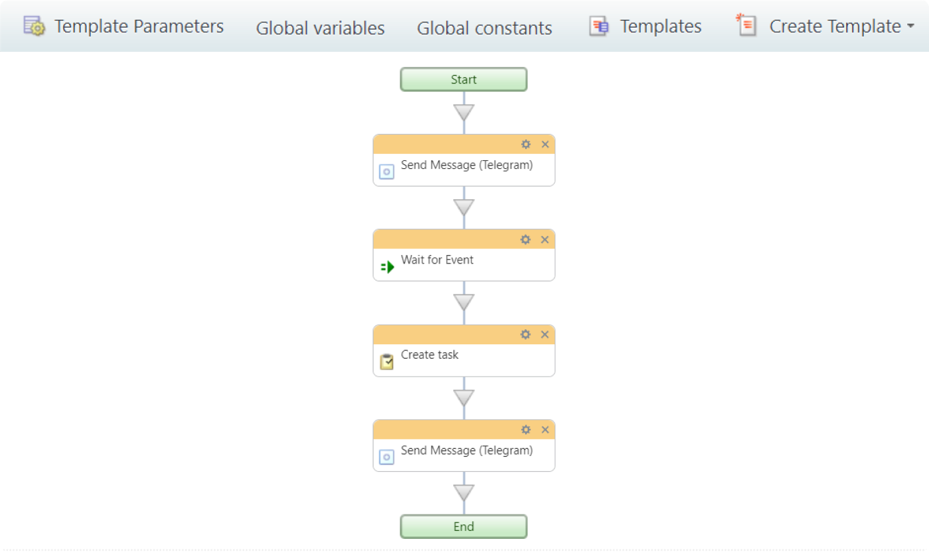
Task: Open settings gear on the Wait for Event block
Action: (525, 239)
